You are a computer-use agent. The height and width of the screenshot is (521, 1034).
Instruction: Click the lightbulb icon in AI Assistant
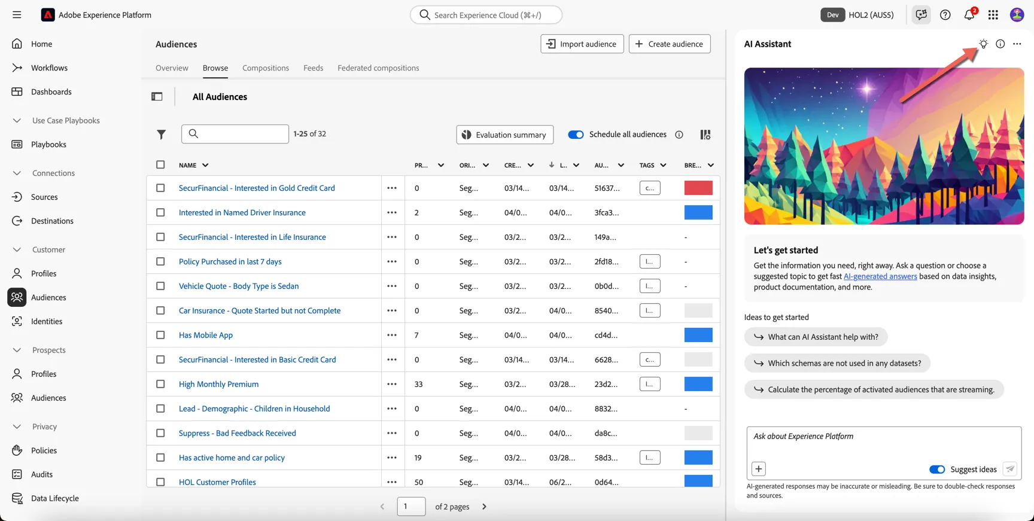983,44
